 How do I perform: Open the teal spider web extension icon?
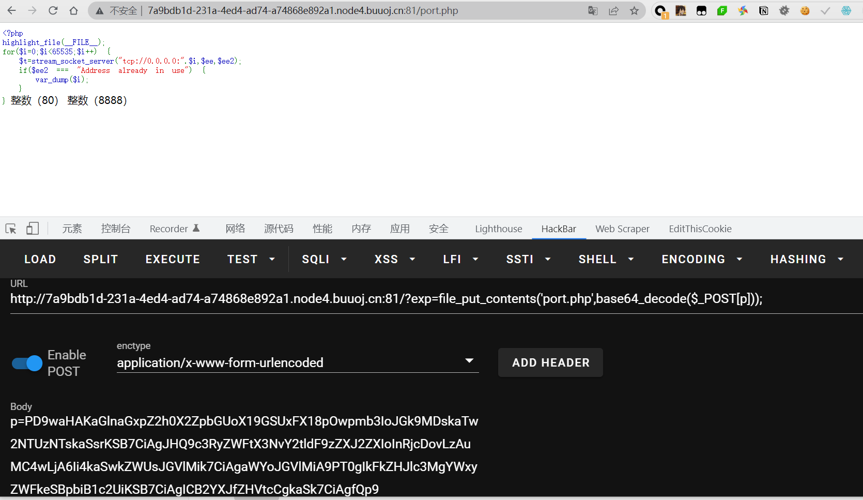[846, 10]
